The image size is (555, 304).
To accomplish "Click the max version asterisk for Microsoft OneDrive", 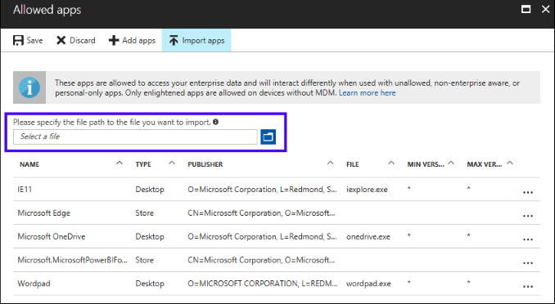I will click(468, 235).
